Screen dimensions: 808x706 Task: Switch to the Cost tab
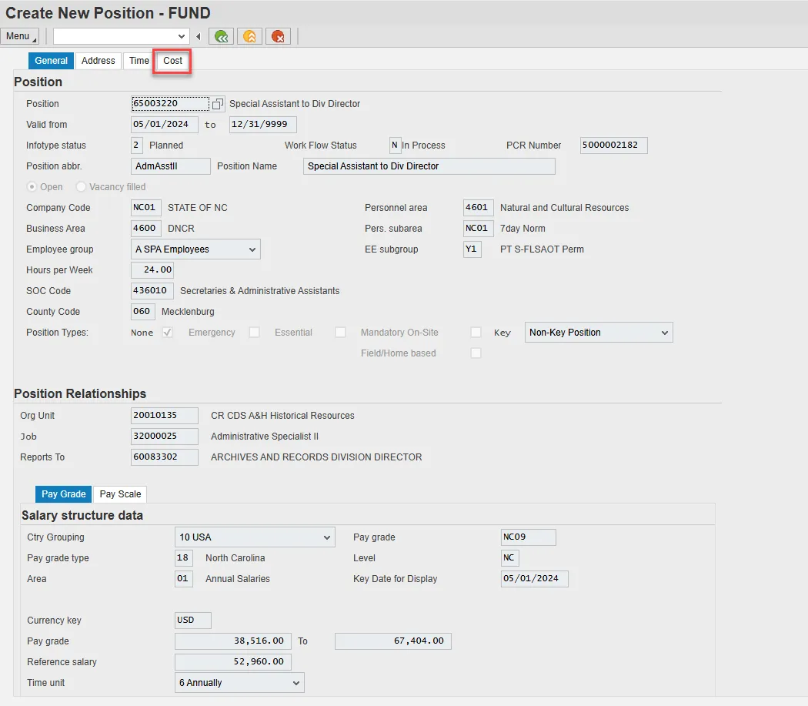(172, 61)
